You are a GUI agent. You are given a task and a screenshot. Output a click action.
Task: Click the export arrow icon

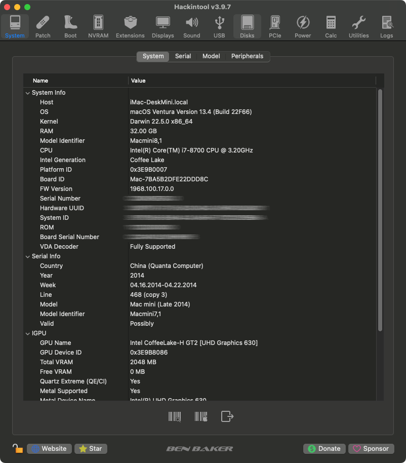click(227, 416)
